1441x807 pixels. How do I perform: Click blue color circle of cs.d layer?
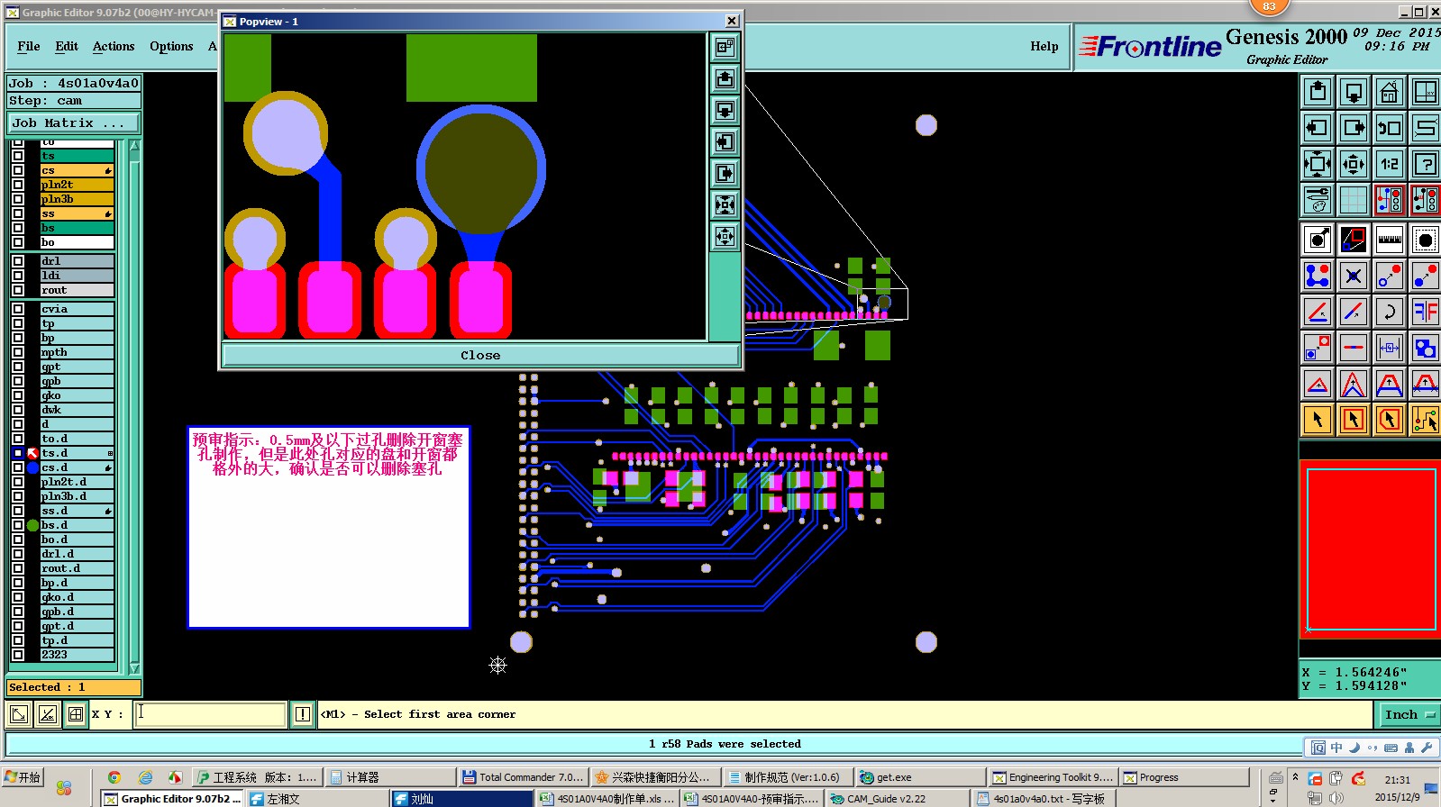click(x=33, y=467)
